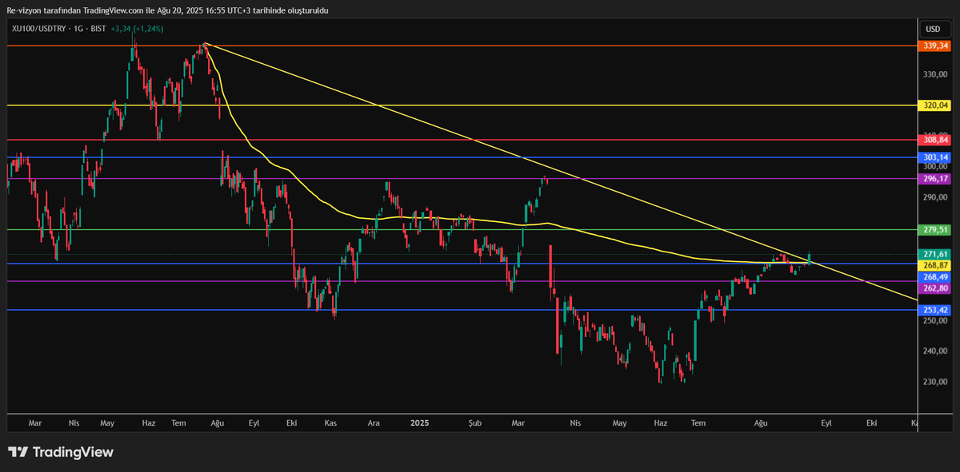Click the 271,61 current price label
Image resolution: width=960 pixels, height=472 pixels.
(x=936, y=254)
